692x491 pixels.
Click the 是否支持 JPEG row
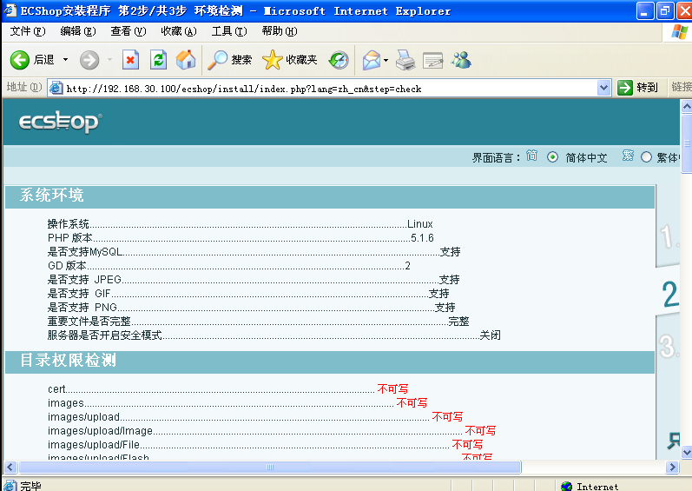pos(254,280)
